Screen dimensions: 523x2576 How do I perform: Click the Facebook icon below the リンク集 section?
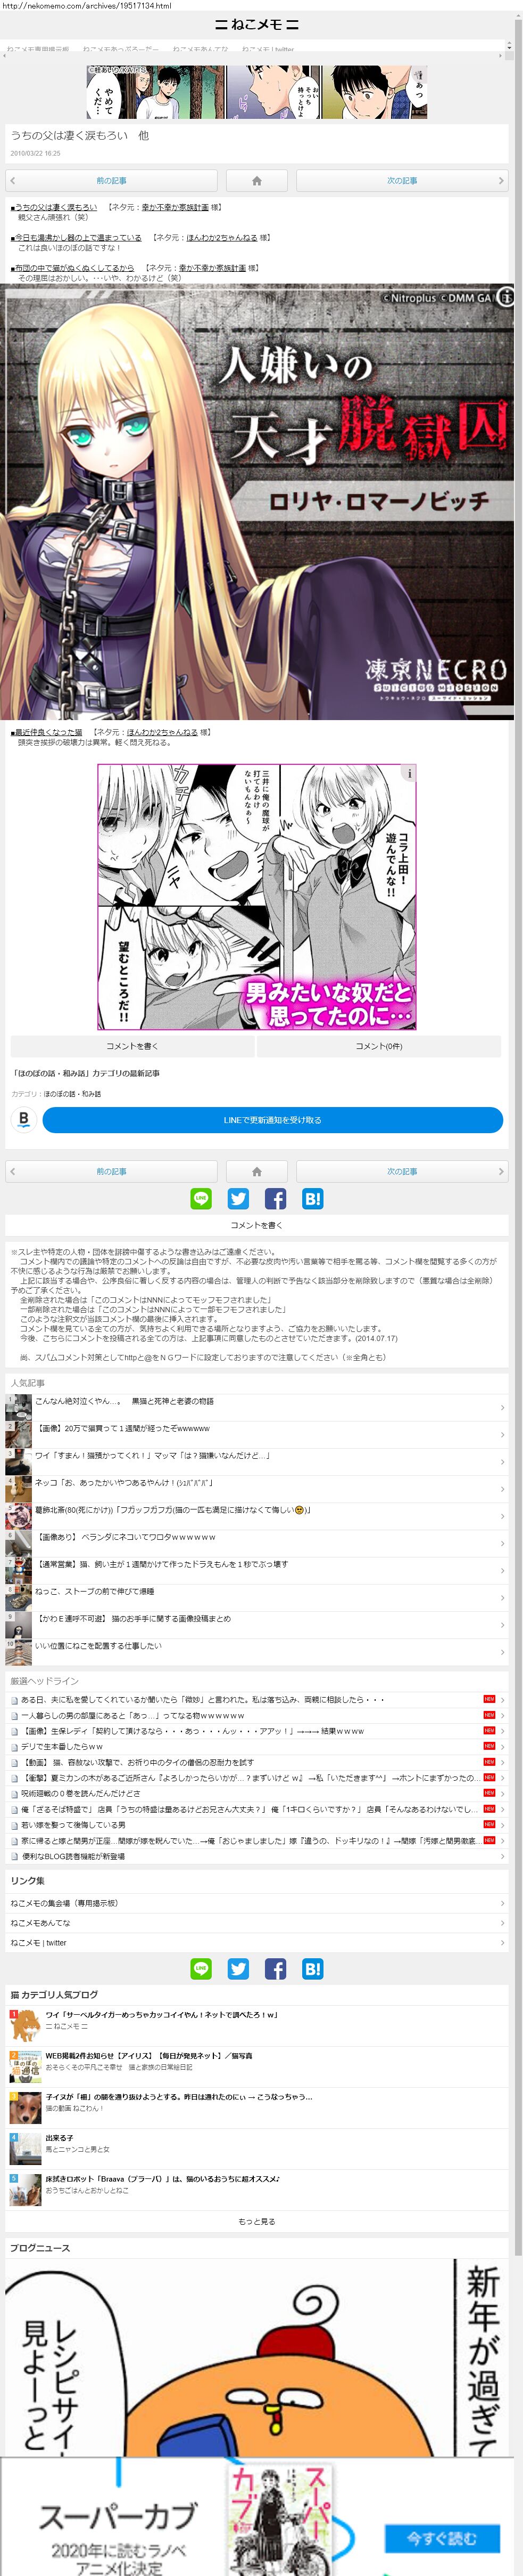[276, 1968]
